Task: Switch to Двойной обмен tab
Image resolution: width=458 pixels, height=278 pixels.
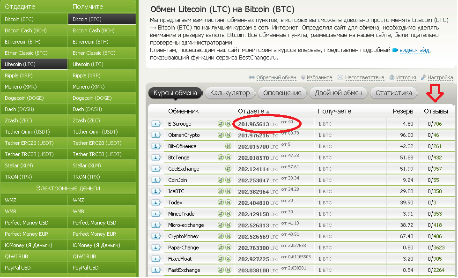Action: pos(339,93)
